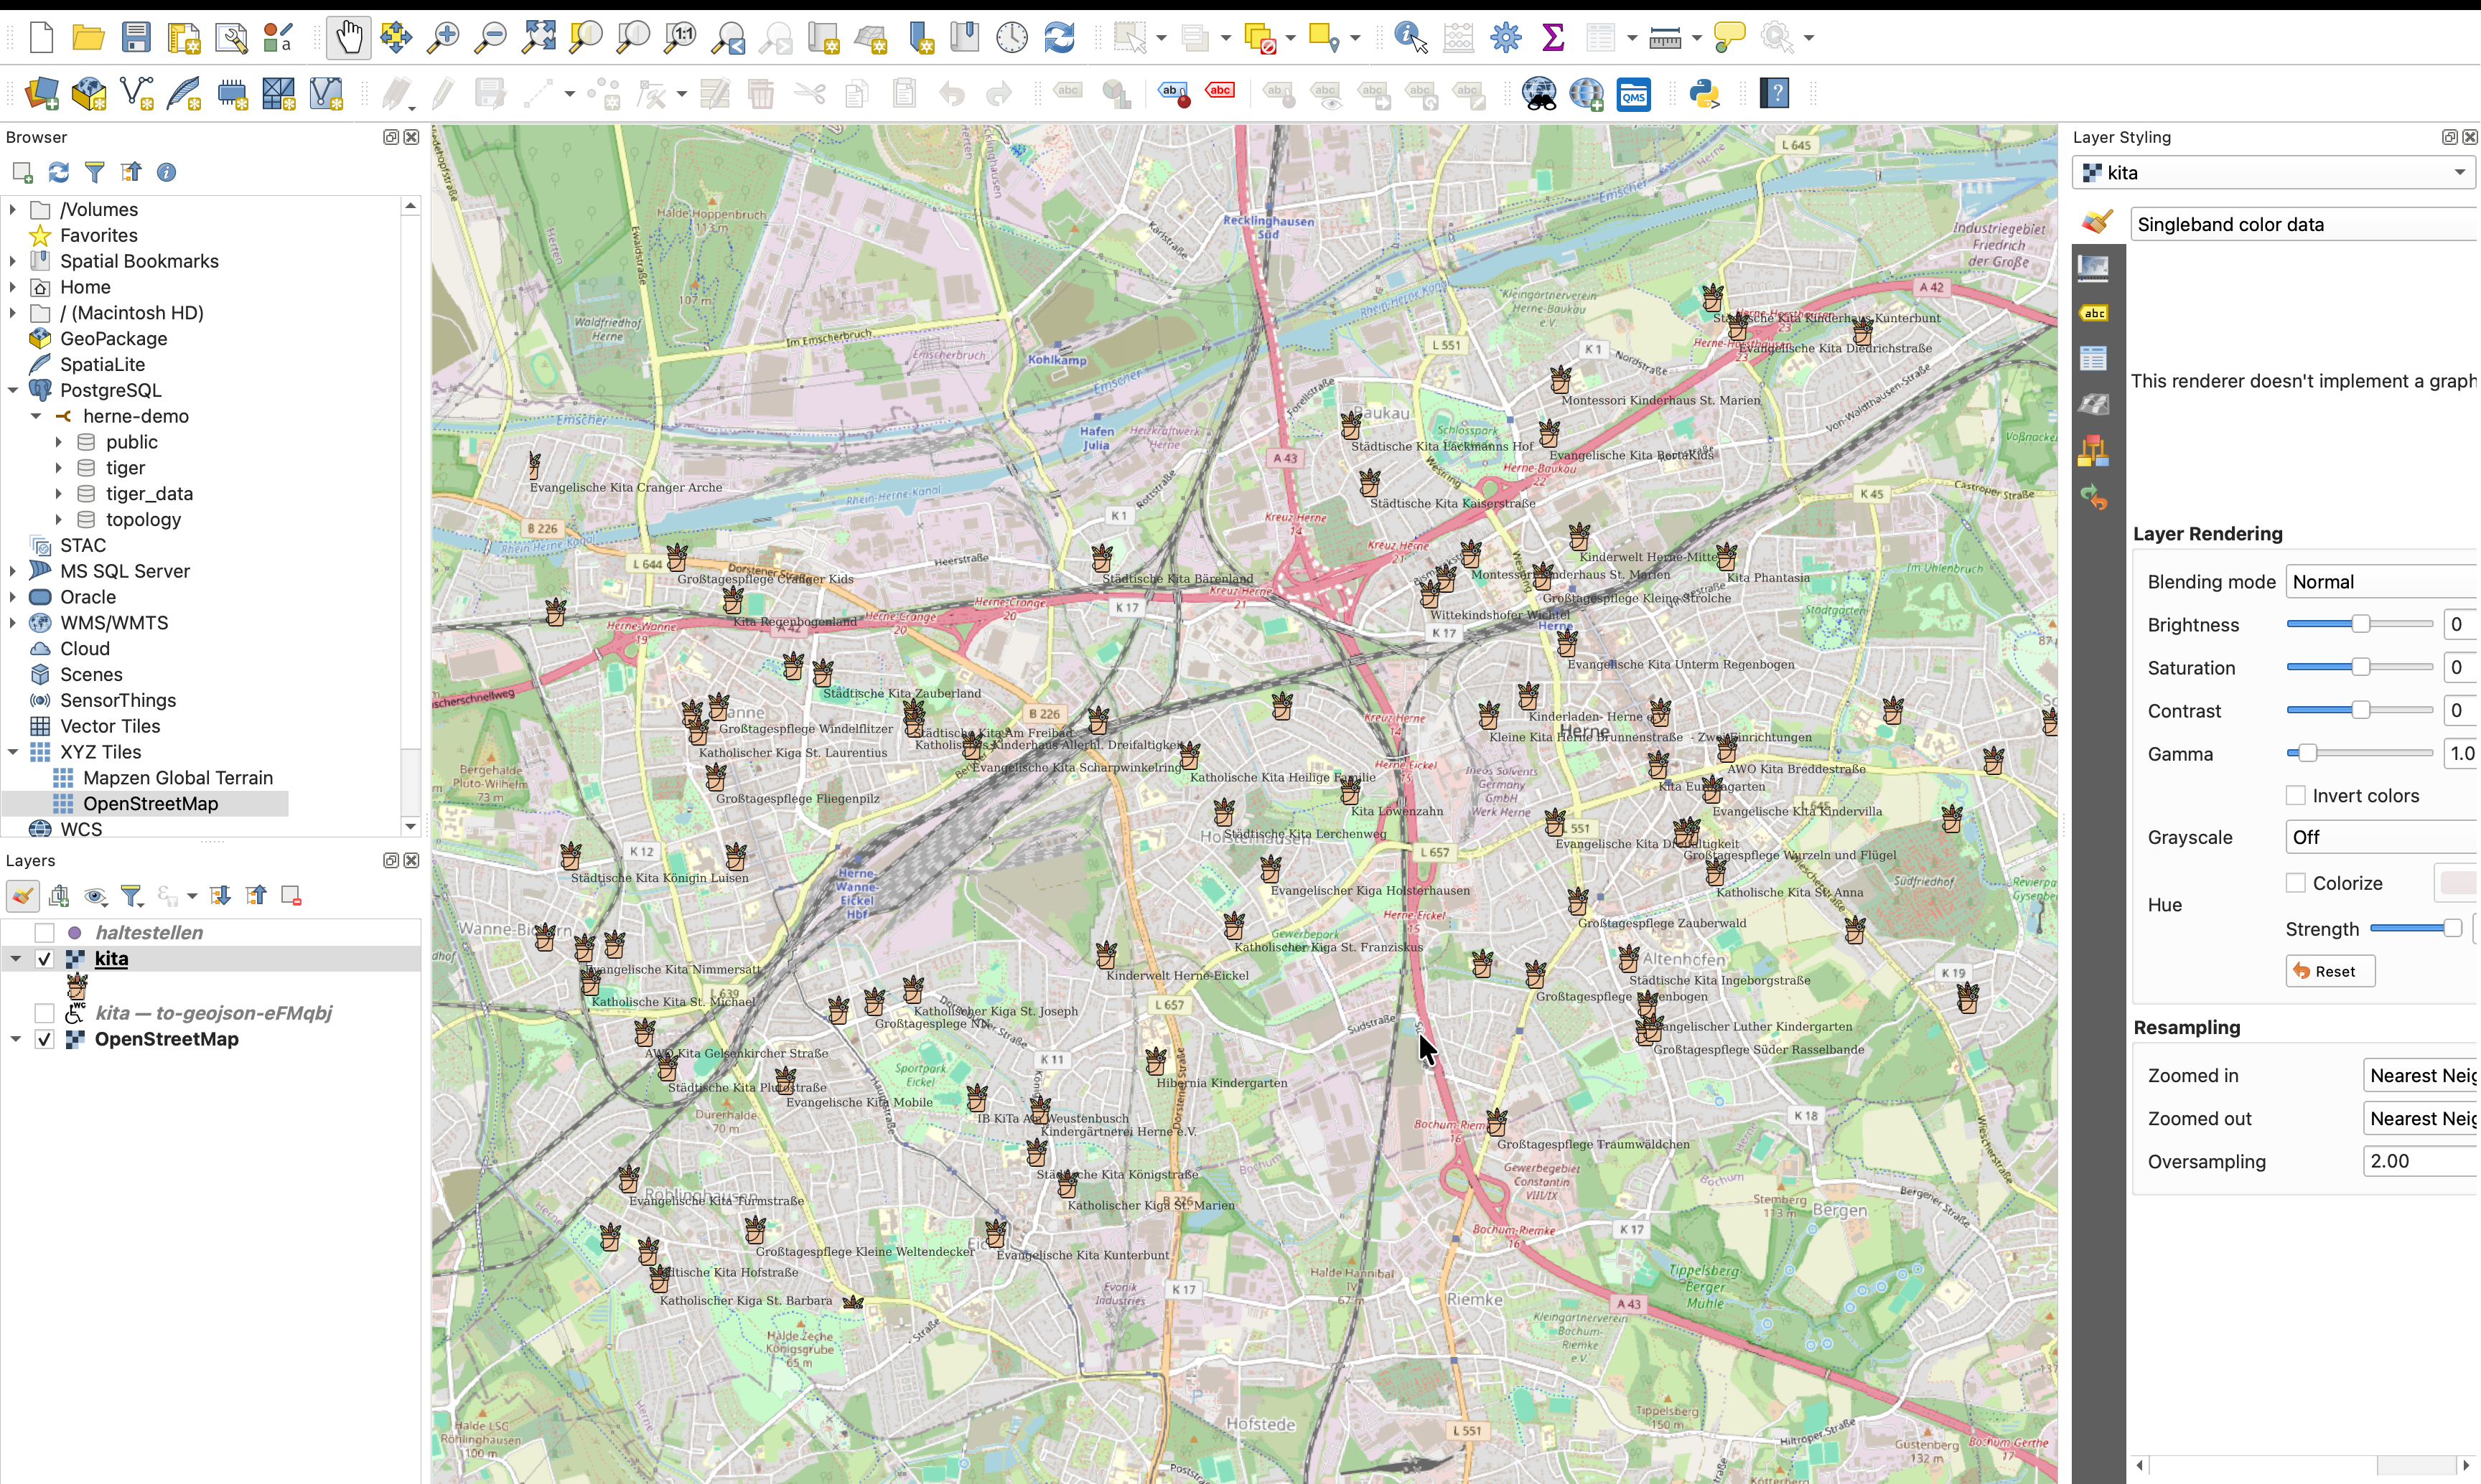Open the Zoomed in resampling dropdown

click(2420, 1075)
